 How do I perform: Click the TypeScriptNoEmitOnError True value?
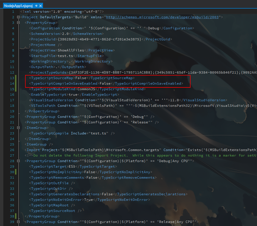(89, 200)
